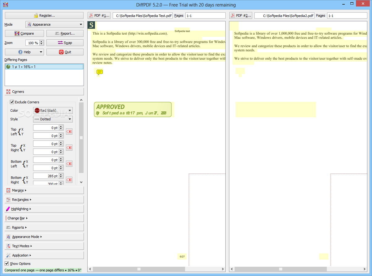
Task: Expand the Rectangles section
Action: tap(44, 200)
